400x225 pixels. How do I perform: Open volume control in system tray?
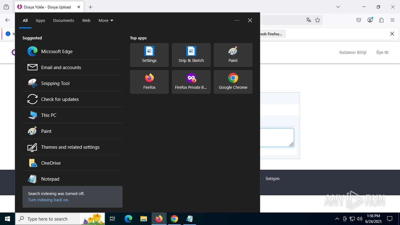(360, 219)
